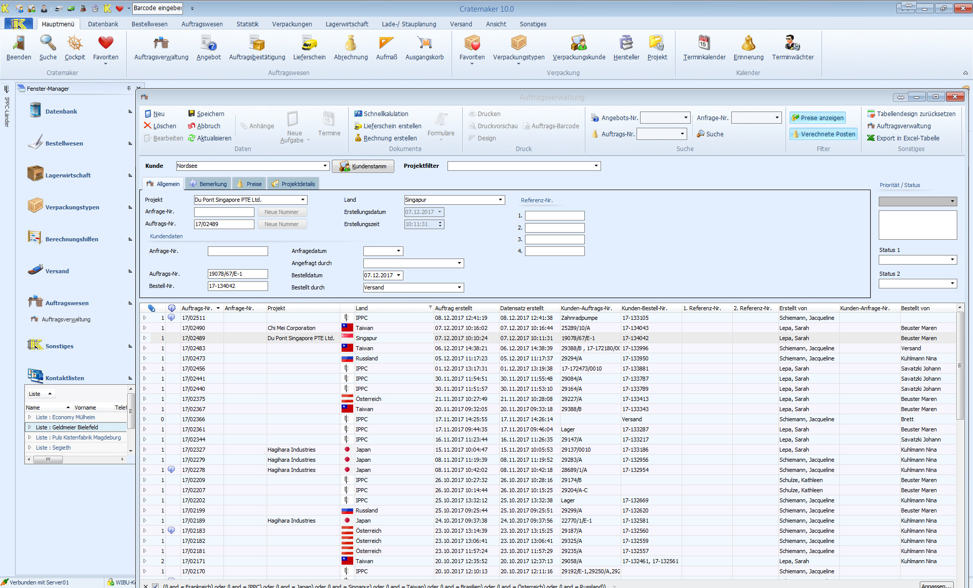Pin the Fenster-Manager panel

(129, 88)
